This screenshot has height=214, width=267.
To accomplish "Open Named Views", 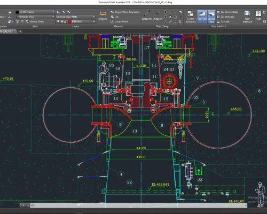I will coord(35,21).
